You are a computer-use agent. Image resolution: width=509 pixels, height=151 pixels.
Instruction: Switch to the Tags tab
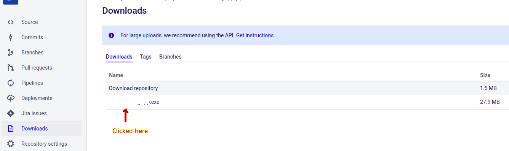click(x=146, y=57)
